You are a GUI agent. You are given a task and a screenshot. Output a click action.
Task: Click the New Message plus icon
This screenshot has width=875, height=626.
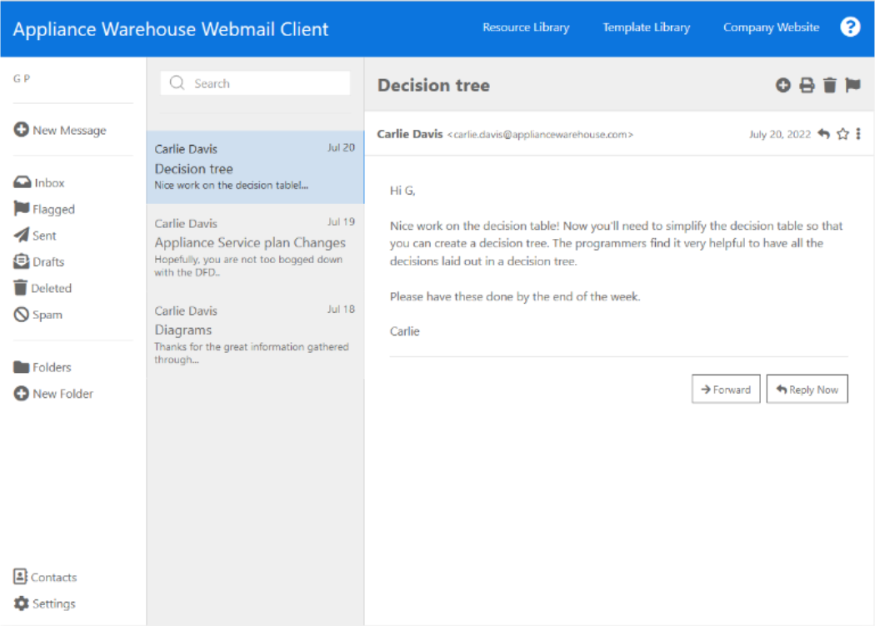coord(21,129)
